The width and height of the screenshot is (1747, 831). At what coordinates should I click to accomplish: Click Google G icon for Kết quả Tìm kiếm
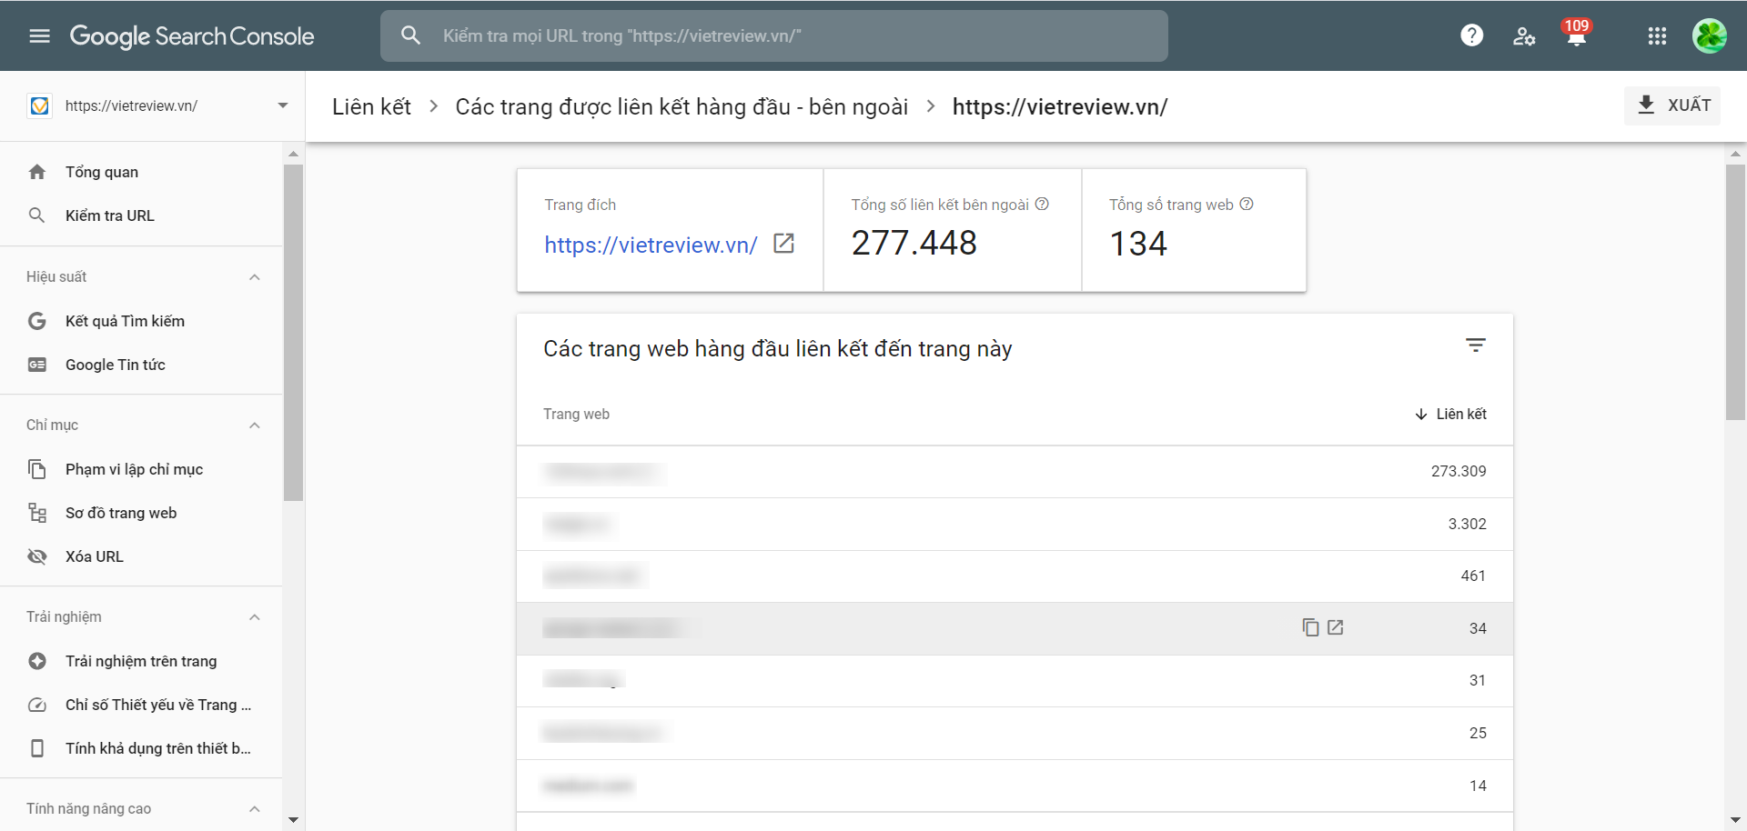point(37,321)
